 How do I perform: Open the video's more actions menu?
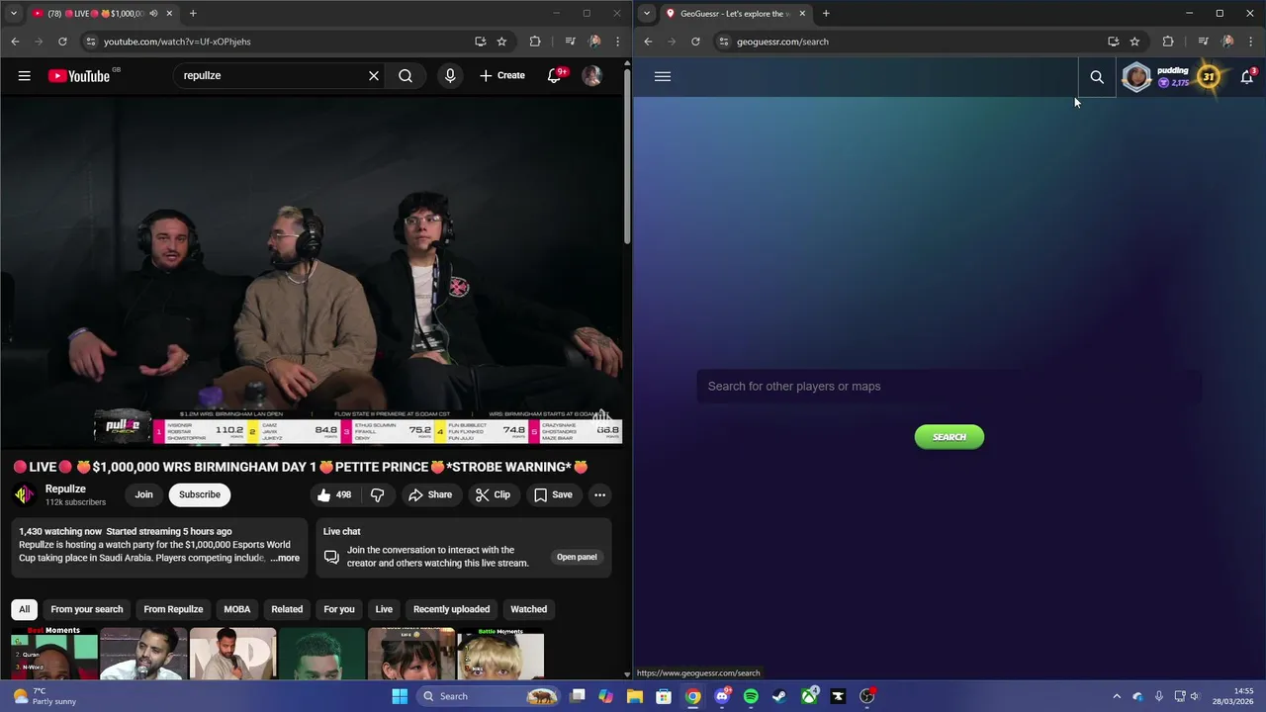(599, 494)
